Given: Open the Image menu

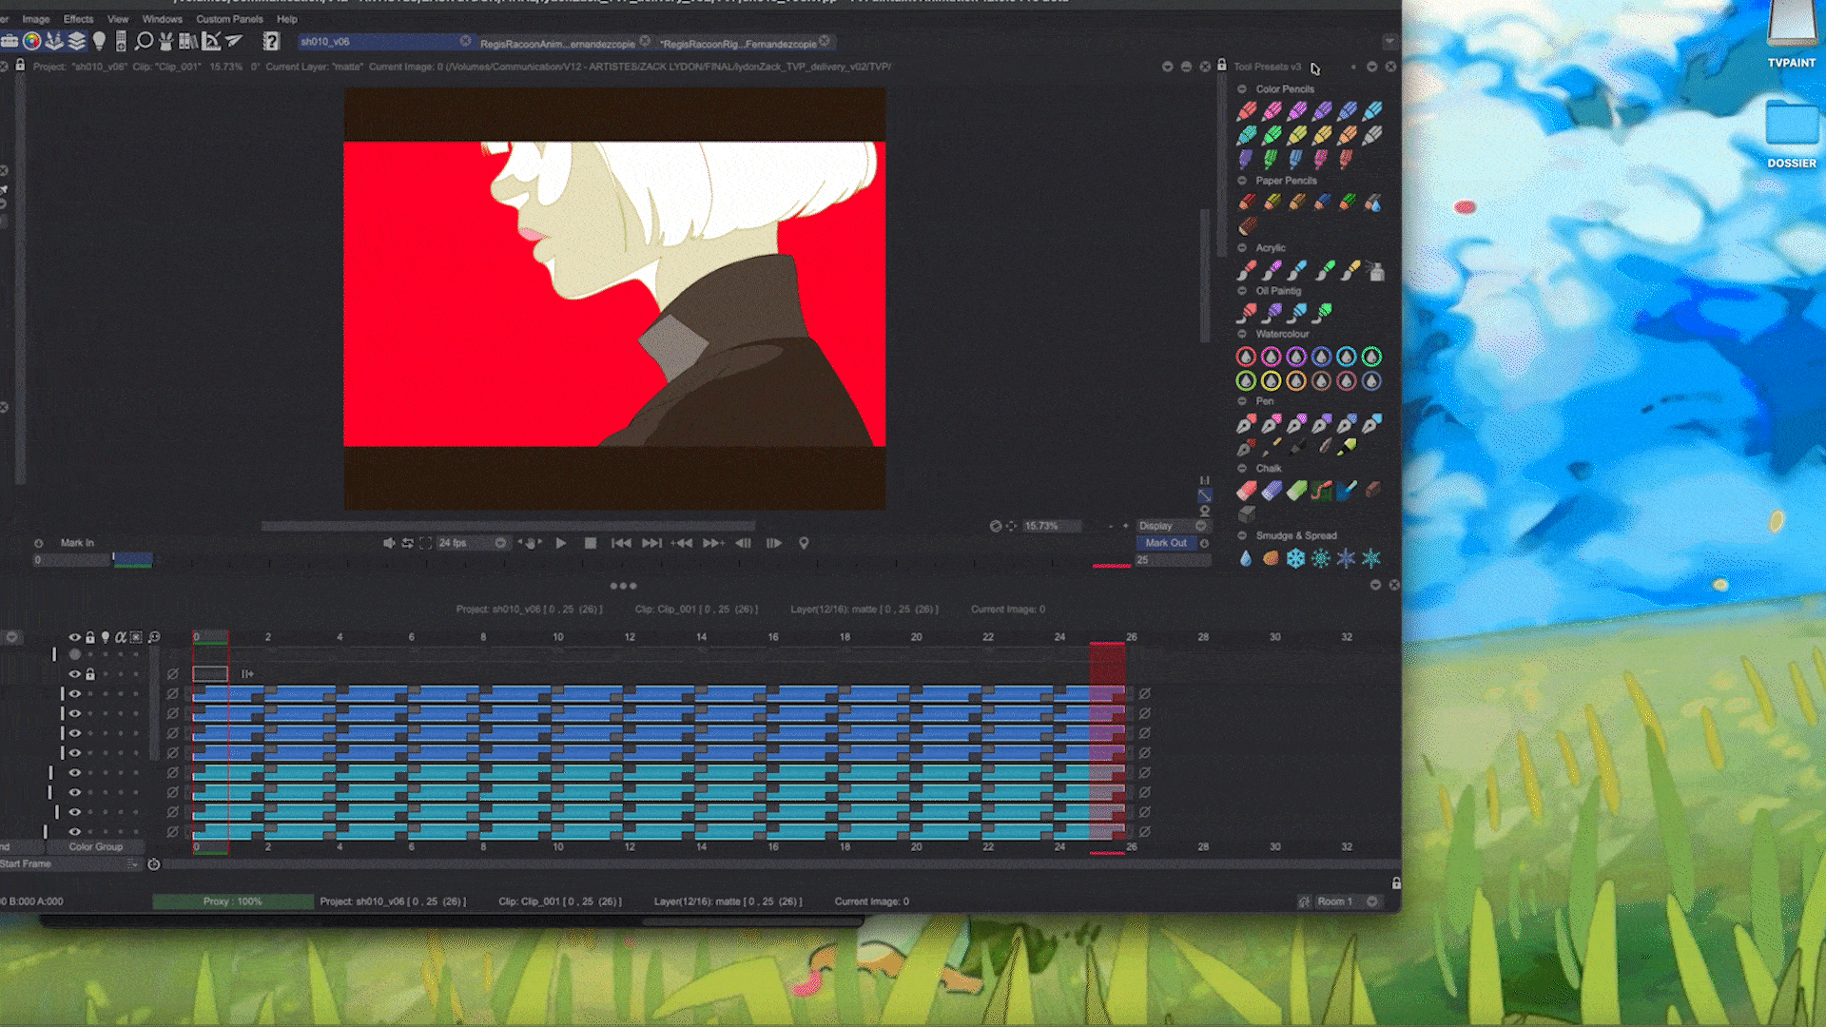Looking at the screenshot, I should (x=36, y=19).
